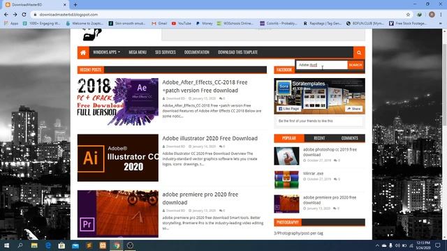The image size is (447, 251).
Task: Go back in browser history
Action: (6, 15)
